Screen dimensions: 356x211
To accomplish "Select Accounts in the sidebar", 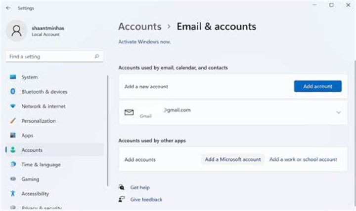I will tap(32, 150).
